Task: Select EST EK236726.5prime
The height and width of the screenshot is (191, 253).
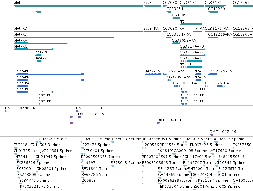Action: (x=33, y=163)
